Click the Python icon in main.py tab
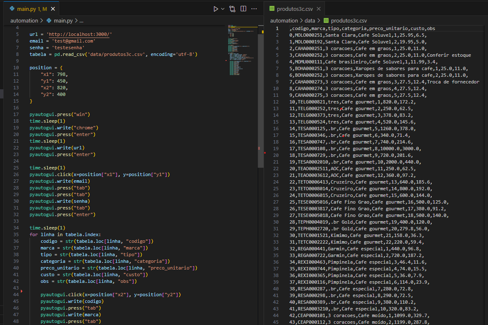Screen dimensions: 488x325 coord(12,9)
